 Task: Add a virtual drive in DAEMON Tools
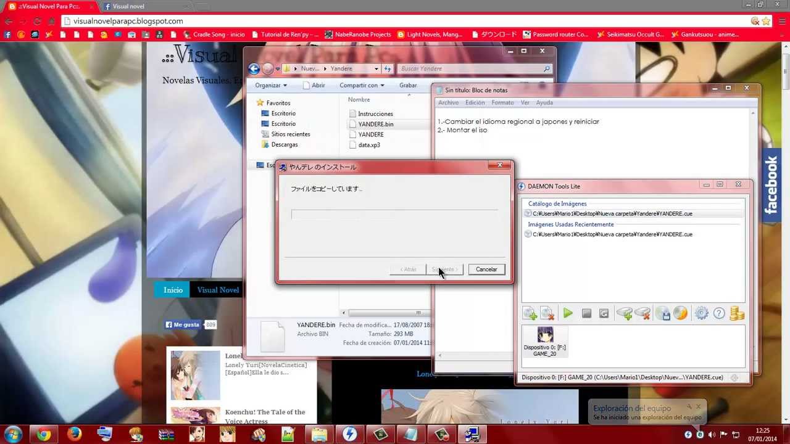[625, 314]
